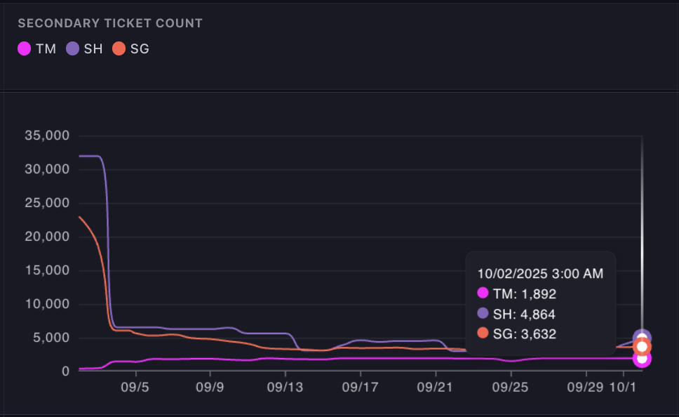The image size is (679, 417).
Task: Click the 09/29 x-axis date label
Action: pyautogui.click(x=586, y=387)
